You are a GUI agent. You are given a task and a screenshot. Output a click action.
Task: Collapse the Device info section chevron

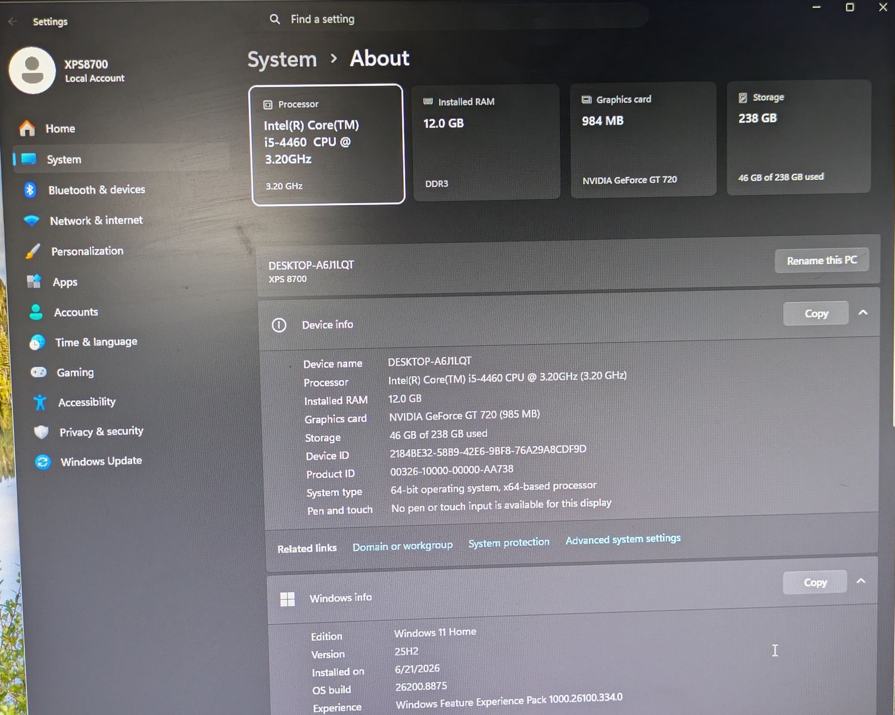click(x=863, y=312)
